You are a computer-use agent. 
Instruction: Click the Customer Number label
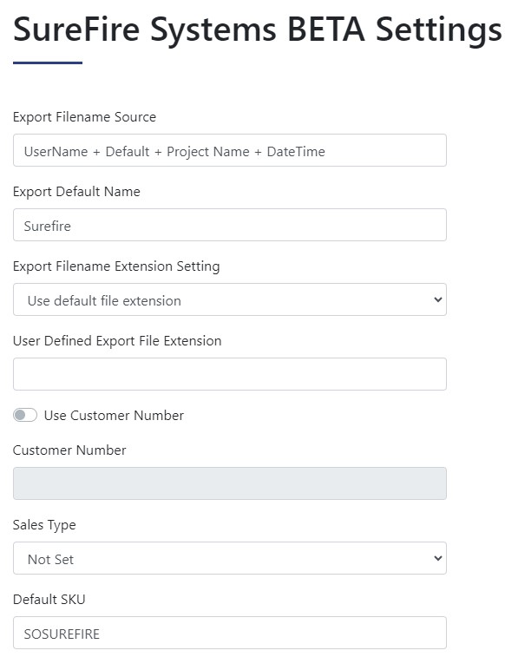(x=69, y=450)
